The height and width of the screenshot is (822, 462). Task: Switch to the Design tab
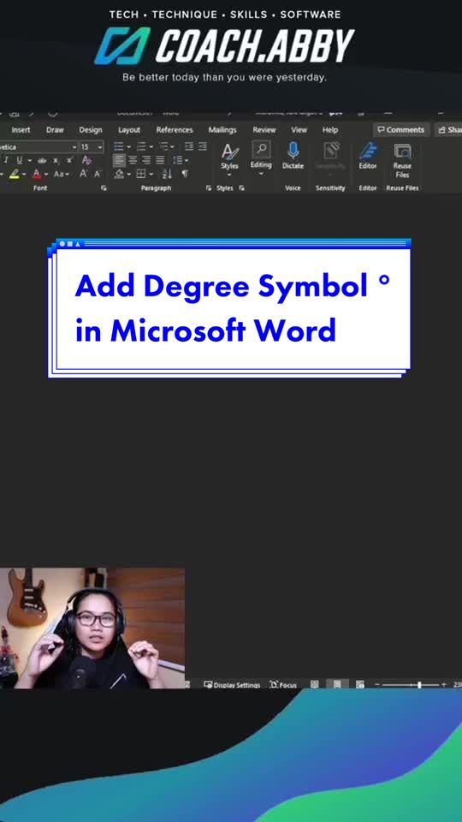tap(91, 130)
